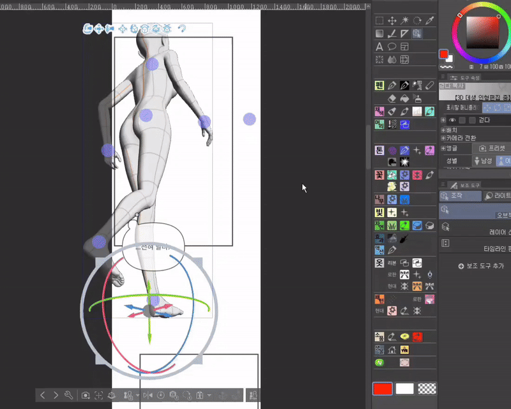
Task: Click the gray center sphere of the 3D gizmo
Action: (149, 311)
